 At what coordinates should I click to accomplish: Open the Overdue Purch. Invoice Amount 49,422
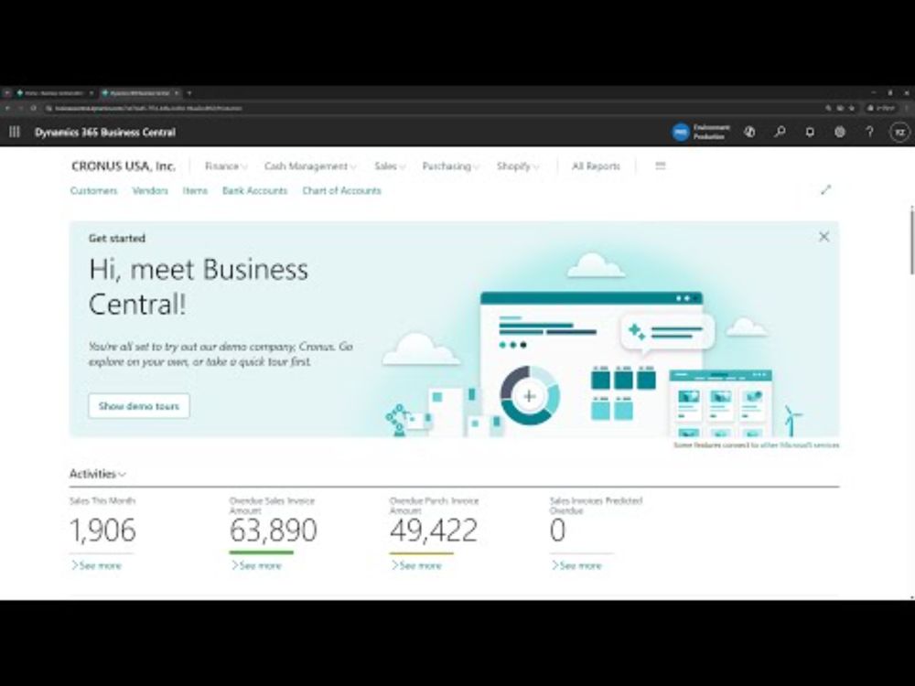[434, 531]
